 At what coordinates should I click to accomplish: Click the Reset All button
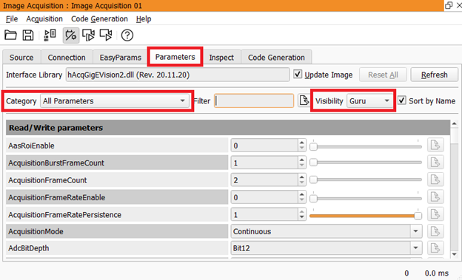tap(383, 75)
